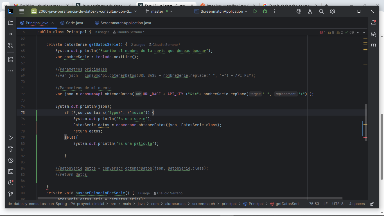Open the Problems tool window icon
This screenshot has height=216, width=384.
coord(11,183)
